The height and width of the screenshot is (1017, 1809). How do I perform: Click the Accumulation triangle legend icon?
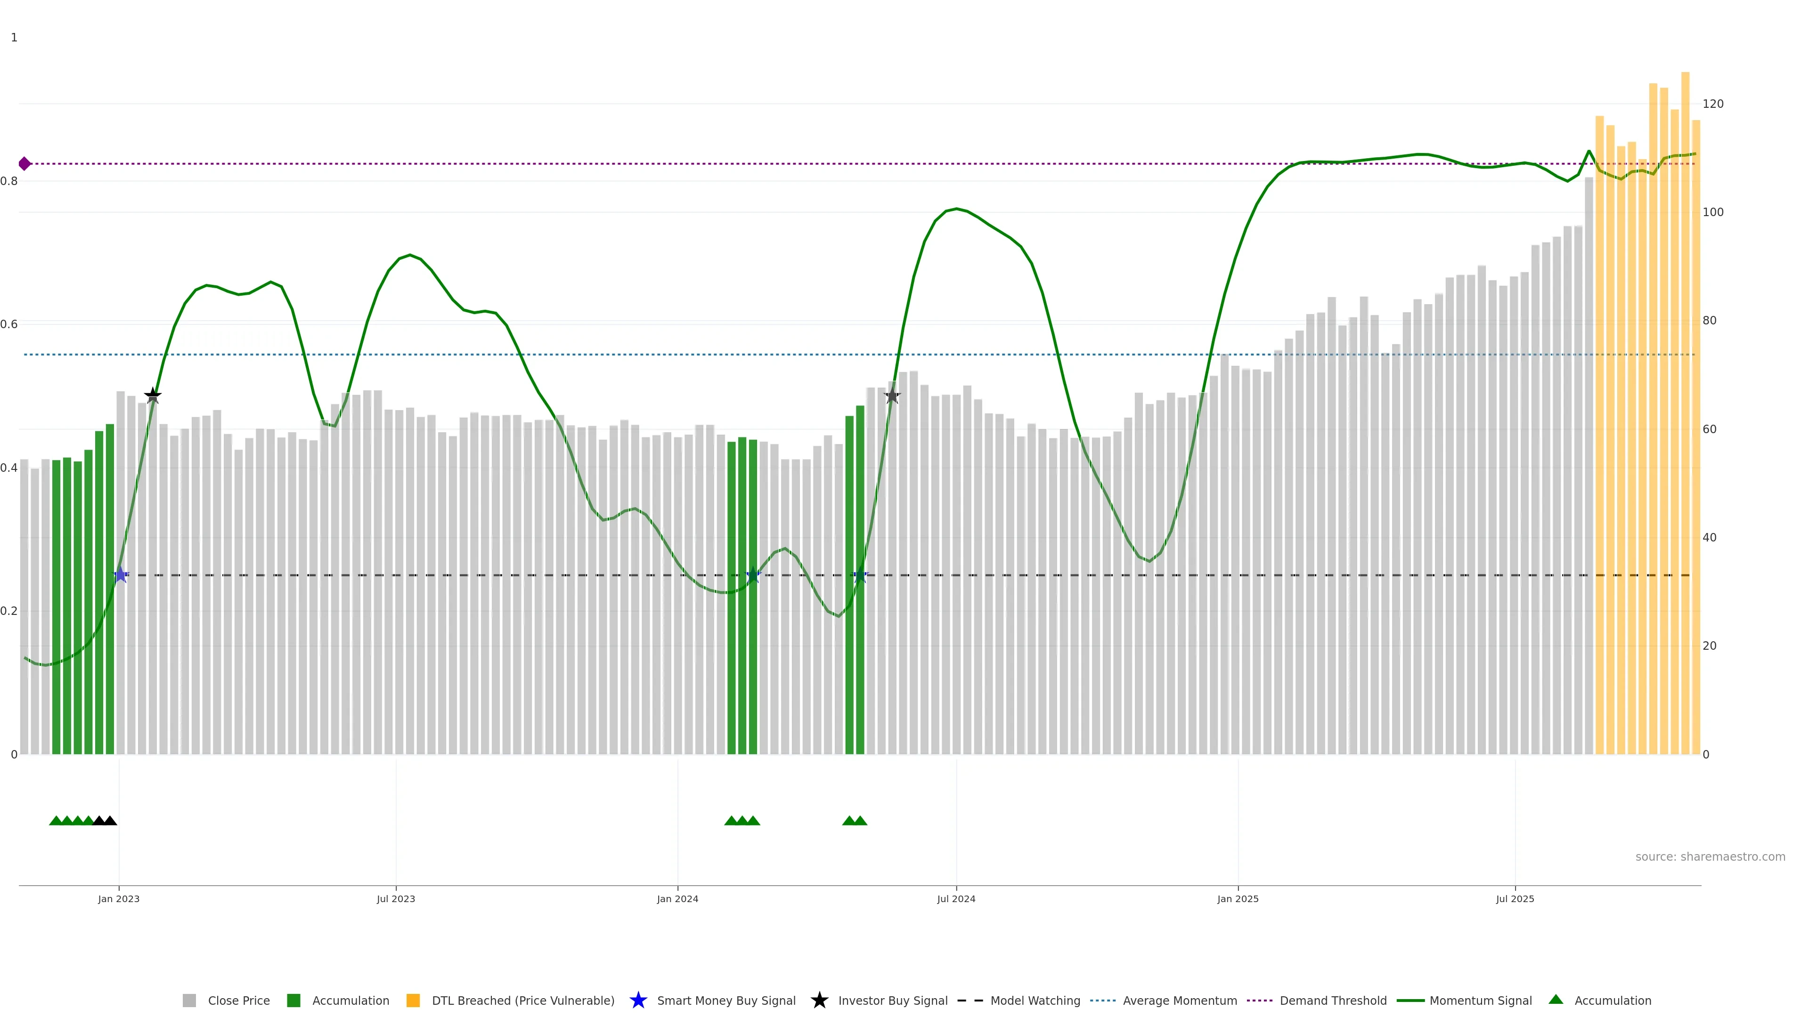(x=1556, y=1000)
